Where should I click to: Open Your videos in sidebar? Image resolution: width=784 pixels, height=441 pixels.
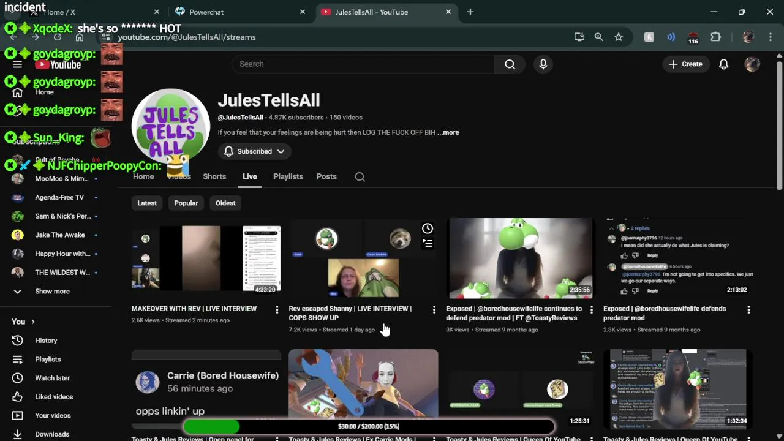[x=53, y=415]
